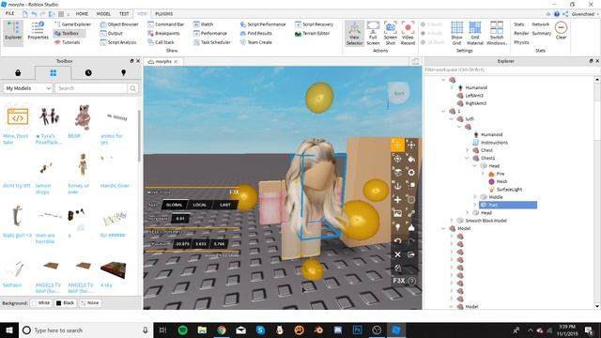Set Toolbox background to Black
The height and width of the screenshot is (338, 601).
click(x=65, y=302)
